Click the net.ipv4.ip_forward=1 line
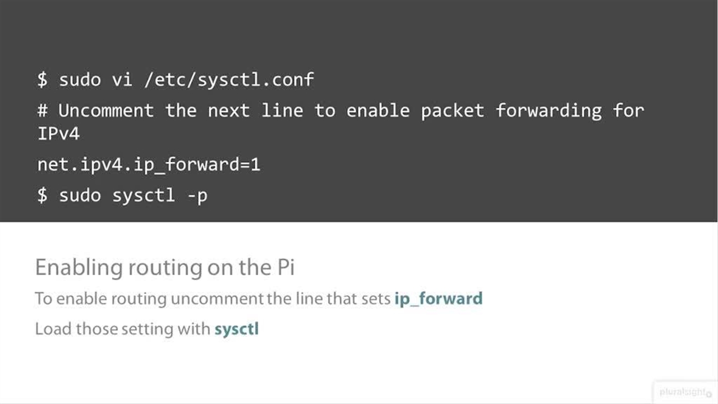Screen dimensions: 718x404 point(149,164)
